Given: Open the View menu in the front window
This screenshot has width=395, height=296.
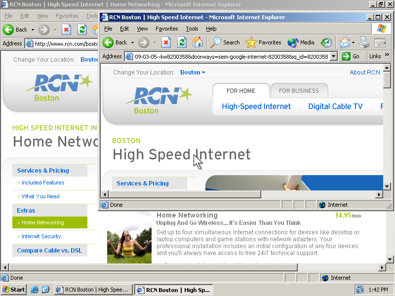Looking at the screenshot, I should [142, 29].
